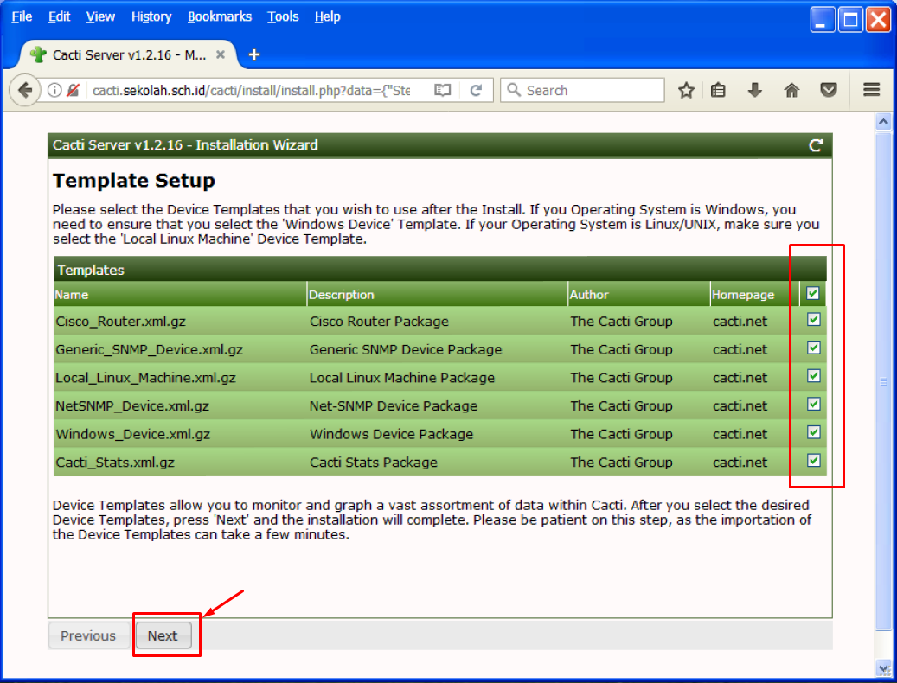The height and width of the screenshot is (683, 897).
Task: Open the Firefox hamburger menu
Action: point(871,90)
